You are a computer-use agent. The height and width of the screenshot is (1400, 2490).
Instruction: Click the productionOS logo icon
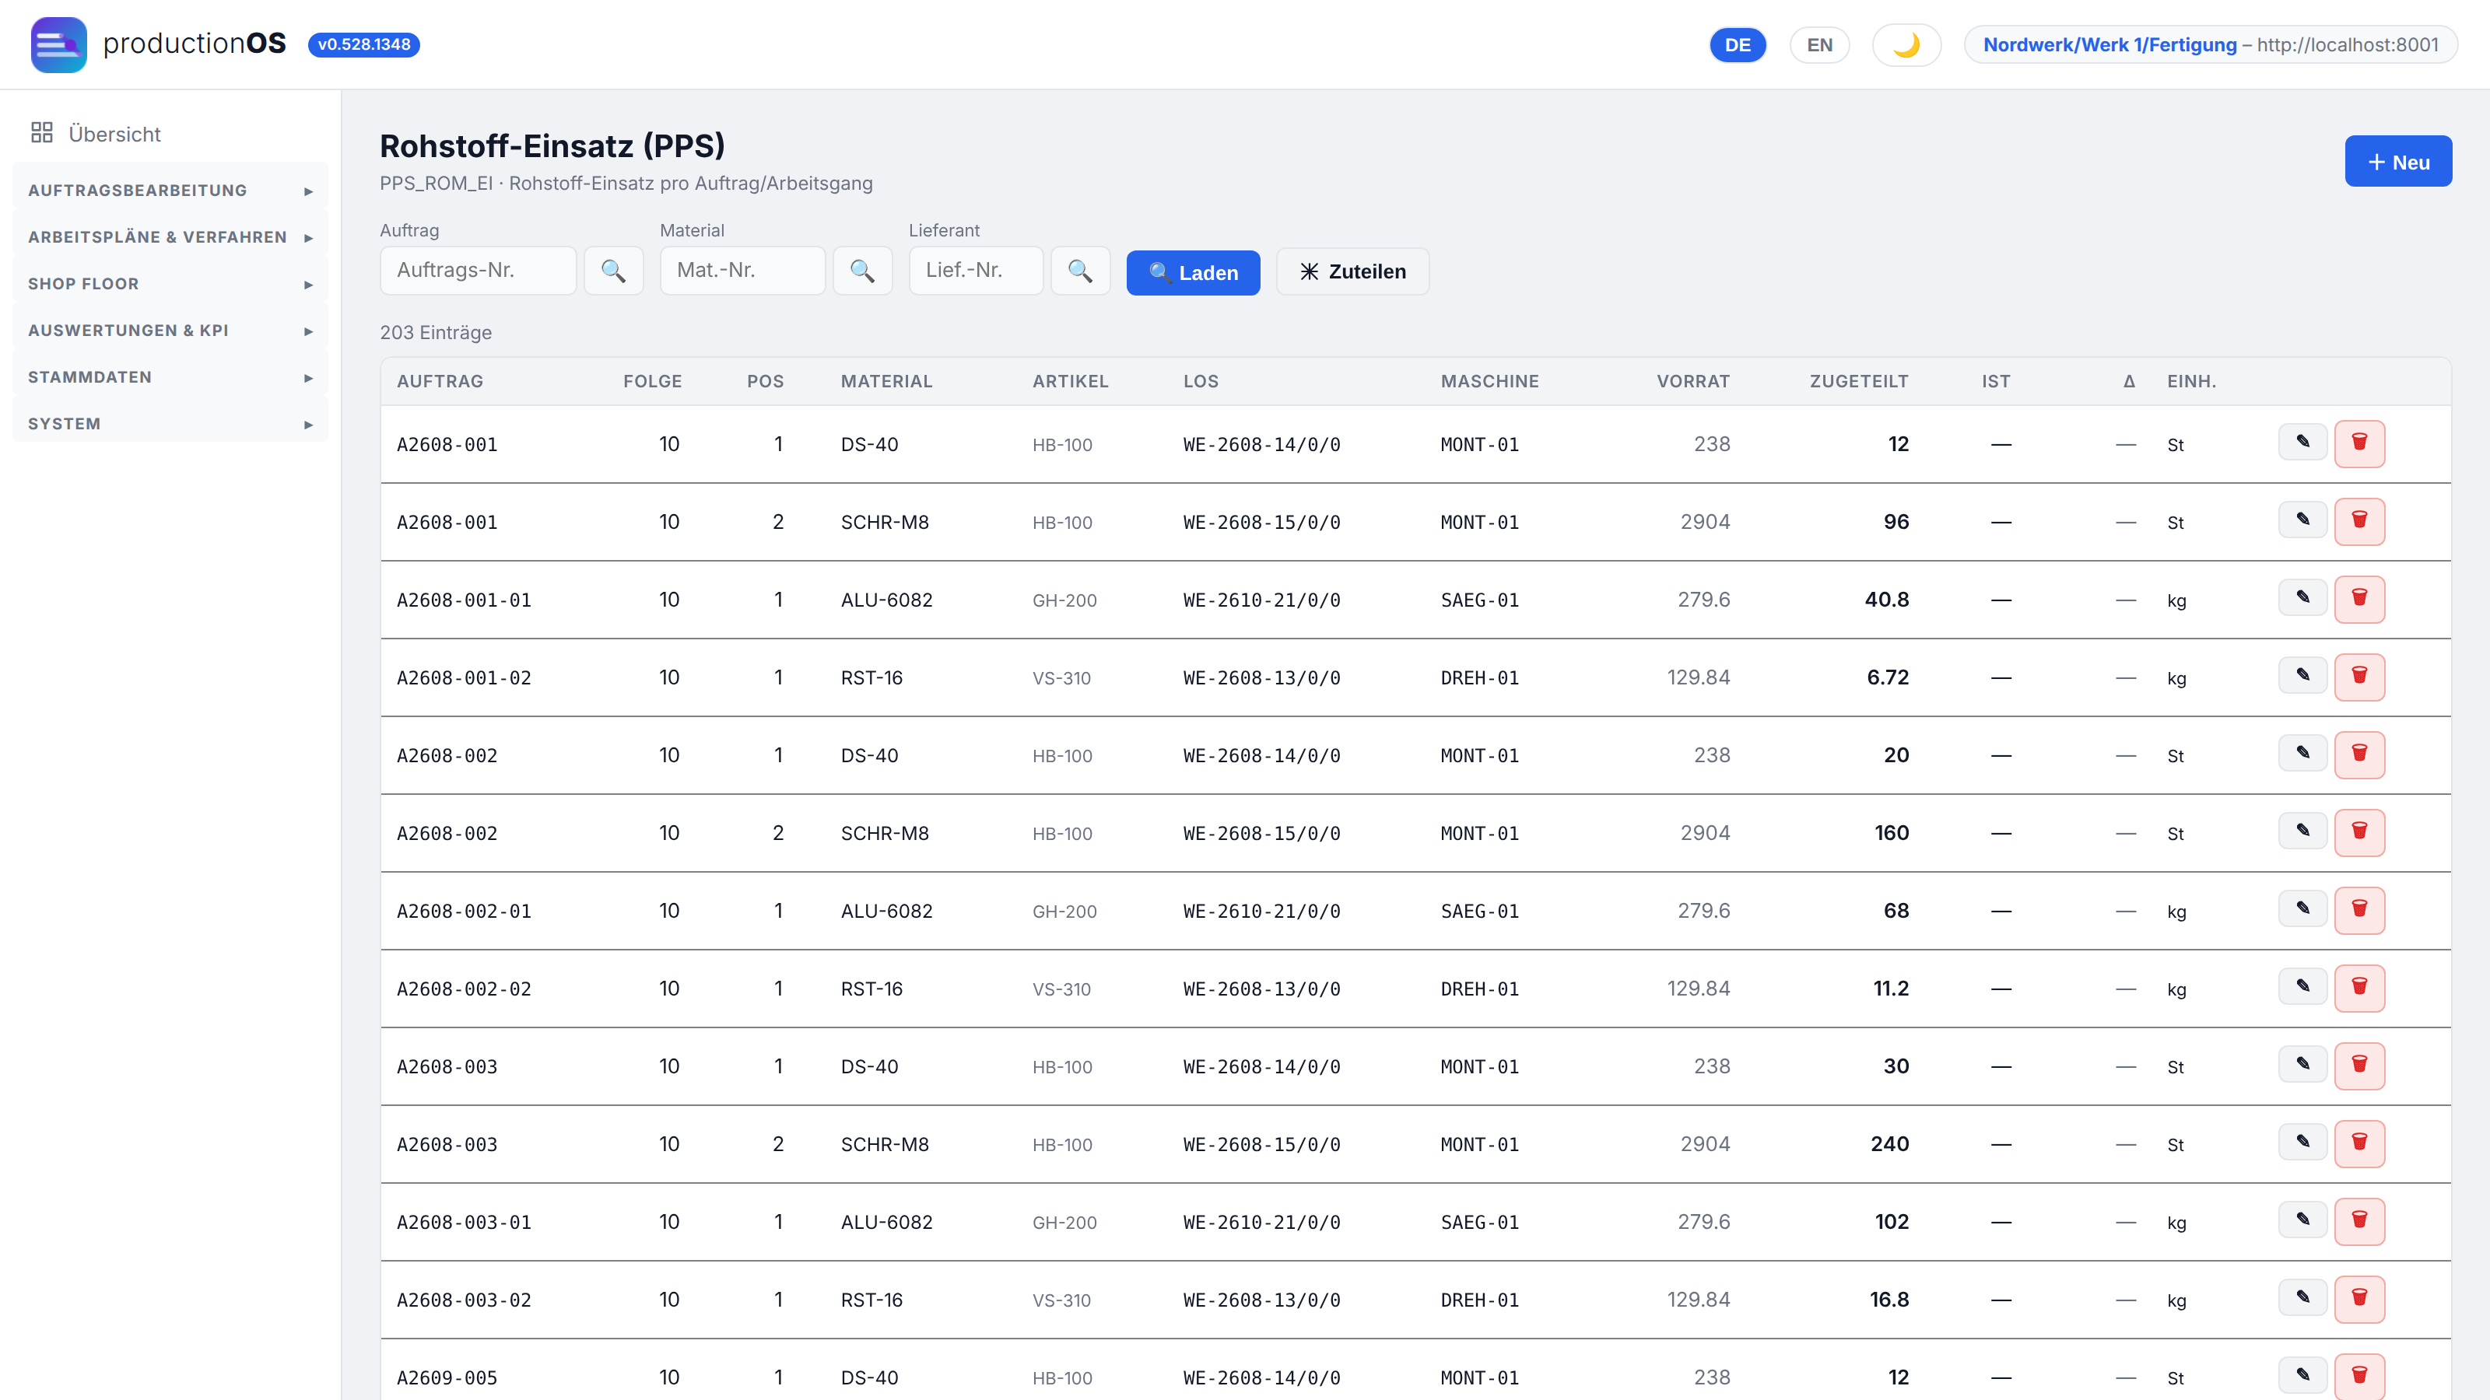[x=58, y=44]
